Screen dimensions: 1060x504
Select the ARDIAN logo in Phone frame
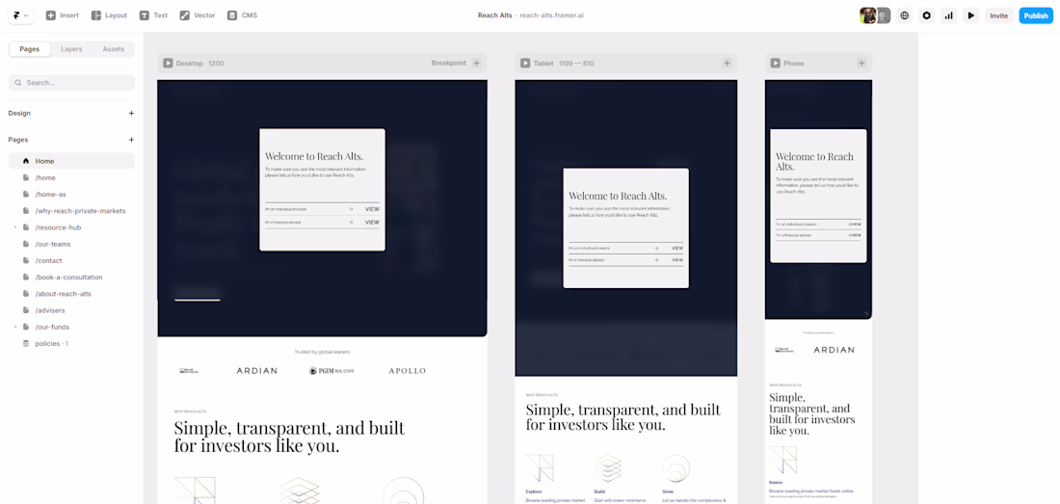[834, 350]
